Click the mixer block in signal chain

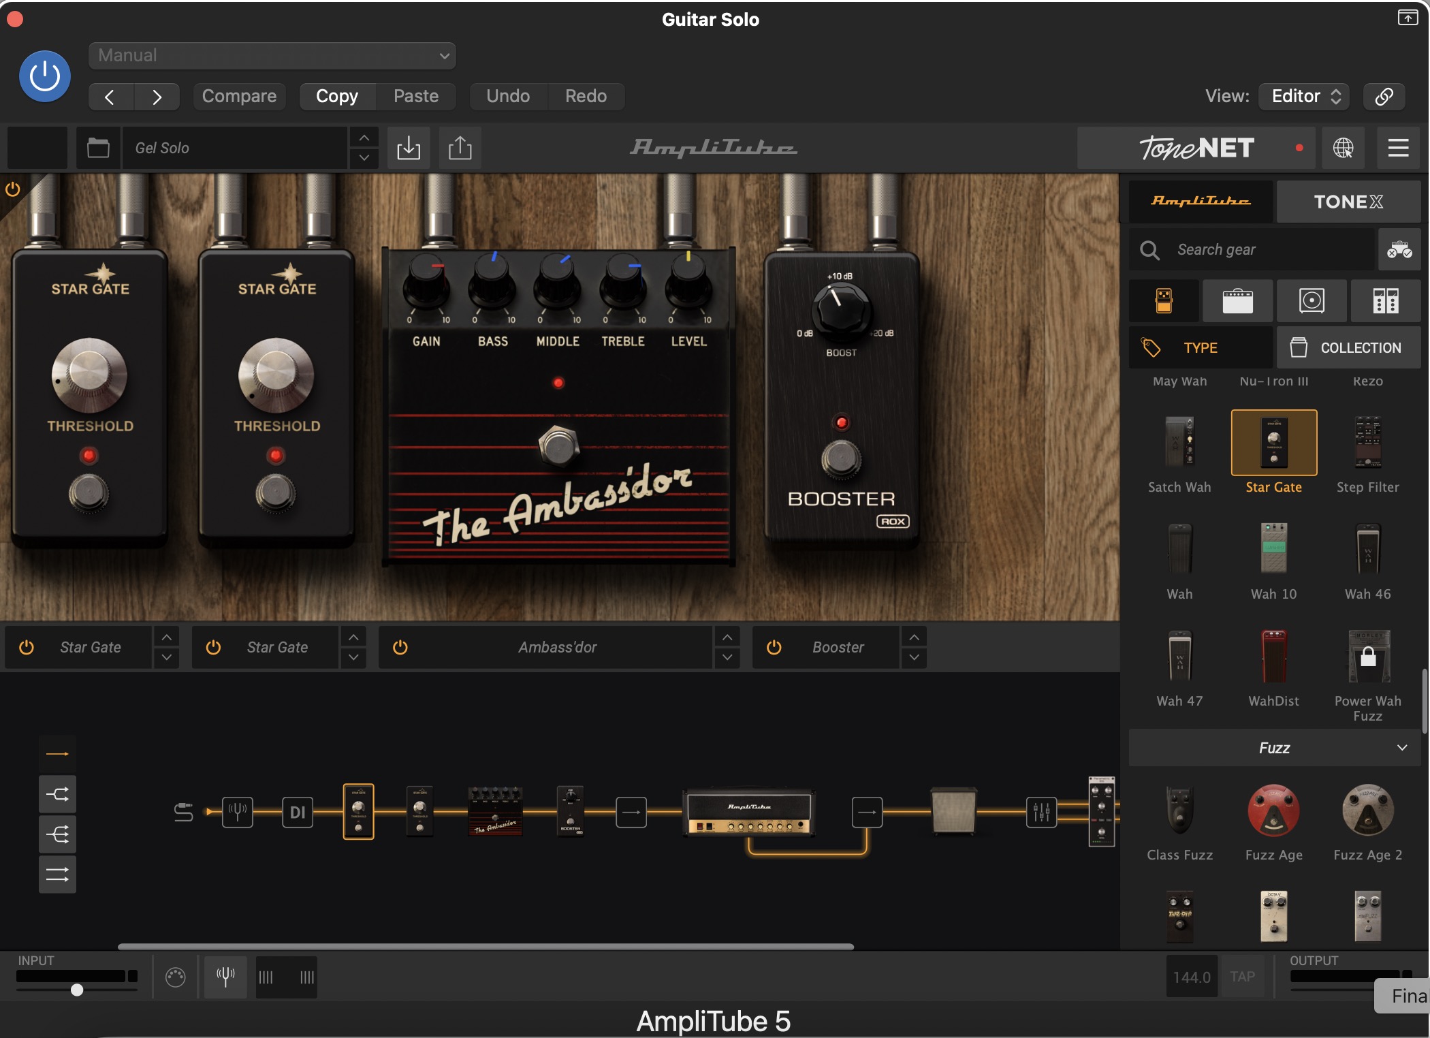pyautogui.click(x=1041, y=812)
